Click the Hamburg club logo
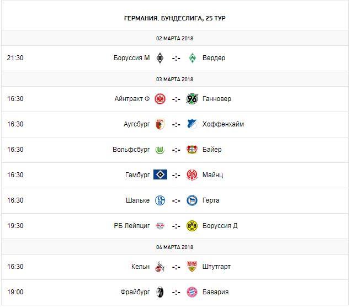The height and width of the screenshot is (307, 351). coord(160,175)
